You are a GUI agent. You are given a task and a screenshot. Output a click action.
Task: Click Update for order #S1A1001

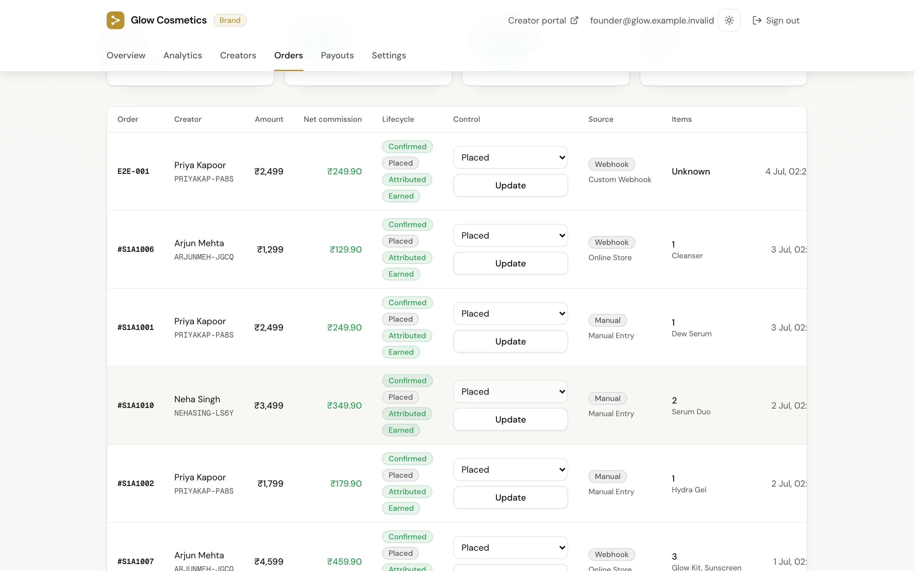point(510,341)
